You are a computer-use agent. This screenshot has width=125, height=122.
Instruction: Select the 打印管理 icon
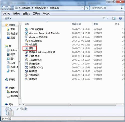point(26,44)
